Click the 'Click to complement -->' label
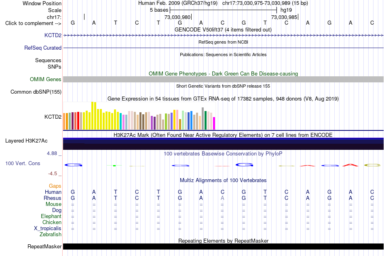 click(33, 23)
